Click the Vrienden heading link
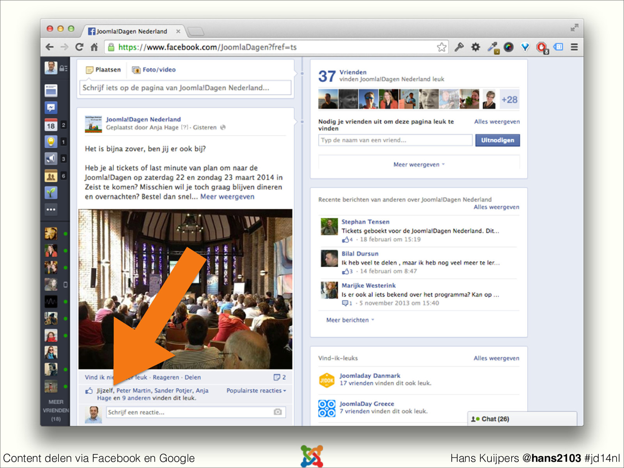This screenshot has height=468, width=624. coord(353,72)
